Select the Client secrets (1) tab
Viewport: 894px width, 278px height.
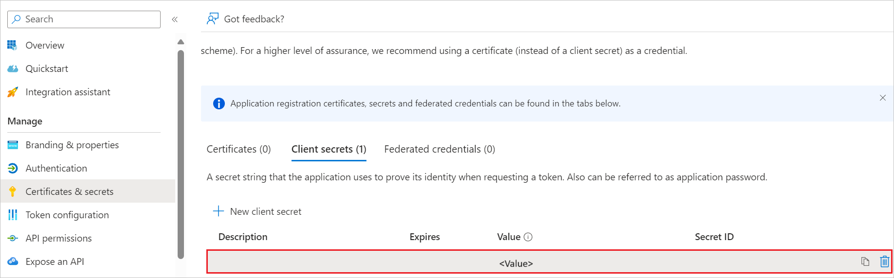point(328,149)
